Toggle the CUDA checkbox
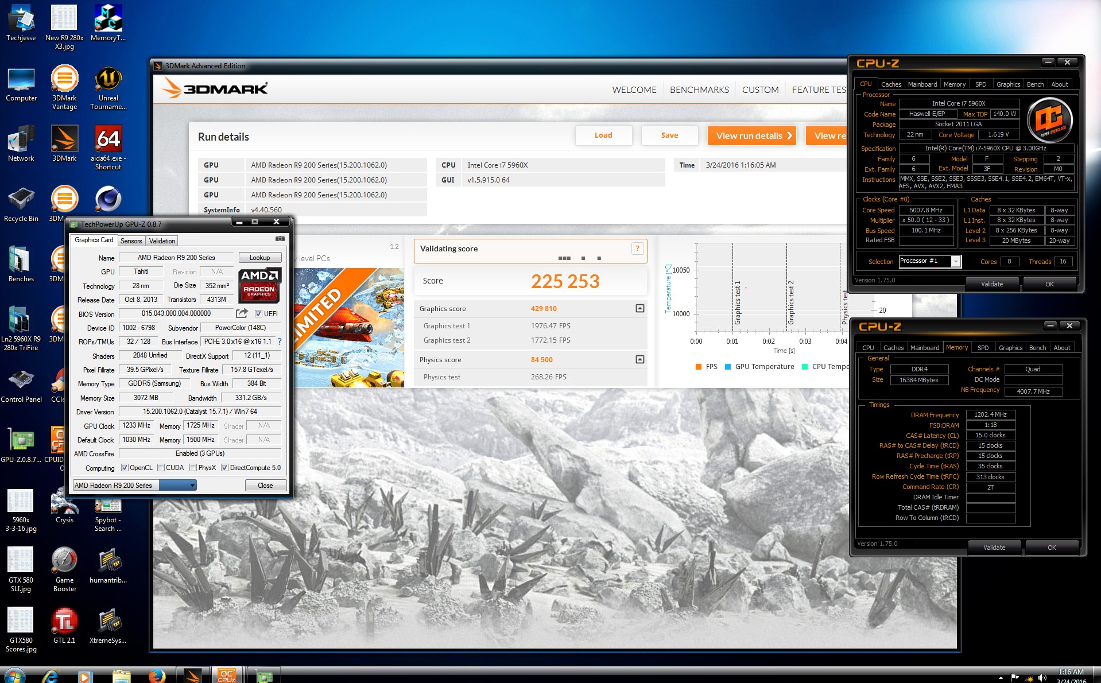 tap(161, 468)
